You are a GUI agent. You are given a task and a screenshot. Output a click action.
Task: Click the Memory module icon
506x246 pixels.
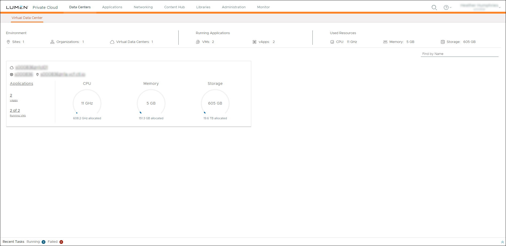tap(385, 42)
